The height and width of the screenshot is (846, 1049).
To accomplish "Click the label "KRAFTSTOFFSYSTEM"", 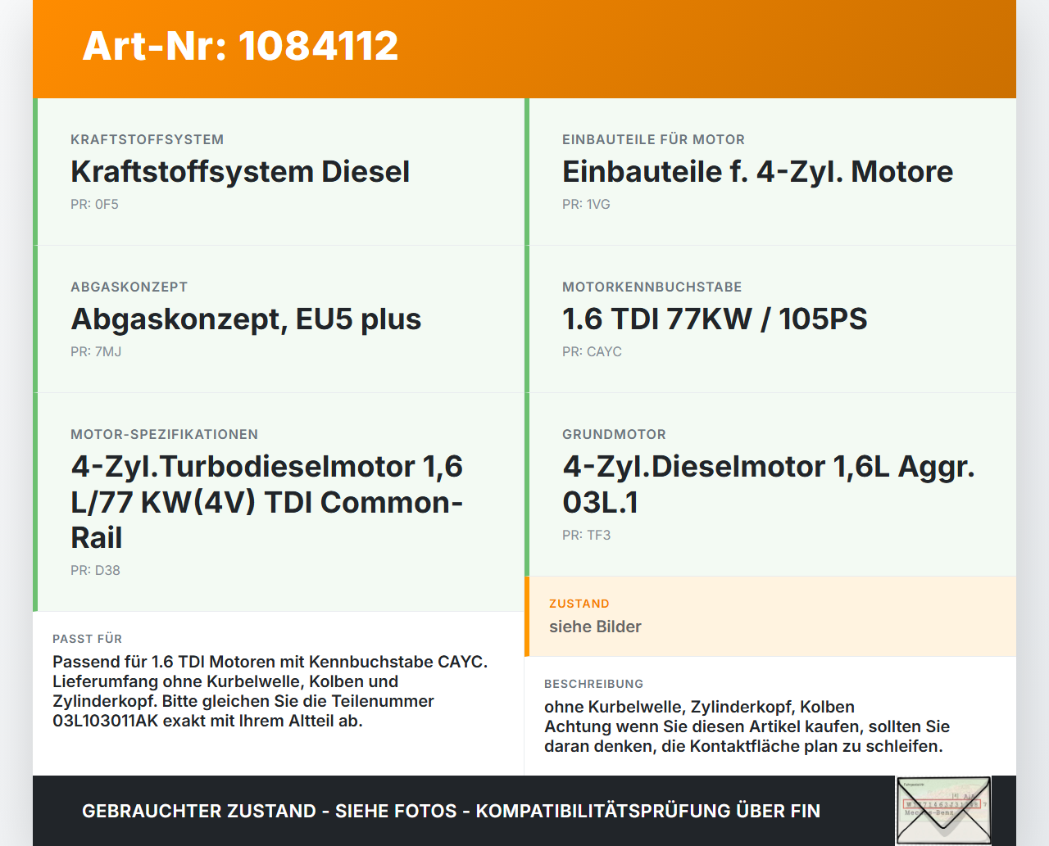I will tap(148, 139).
